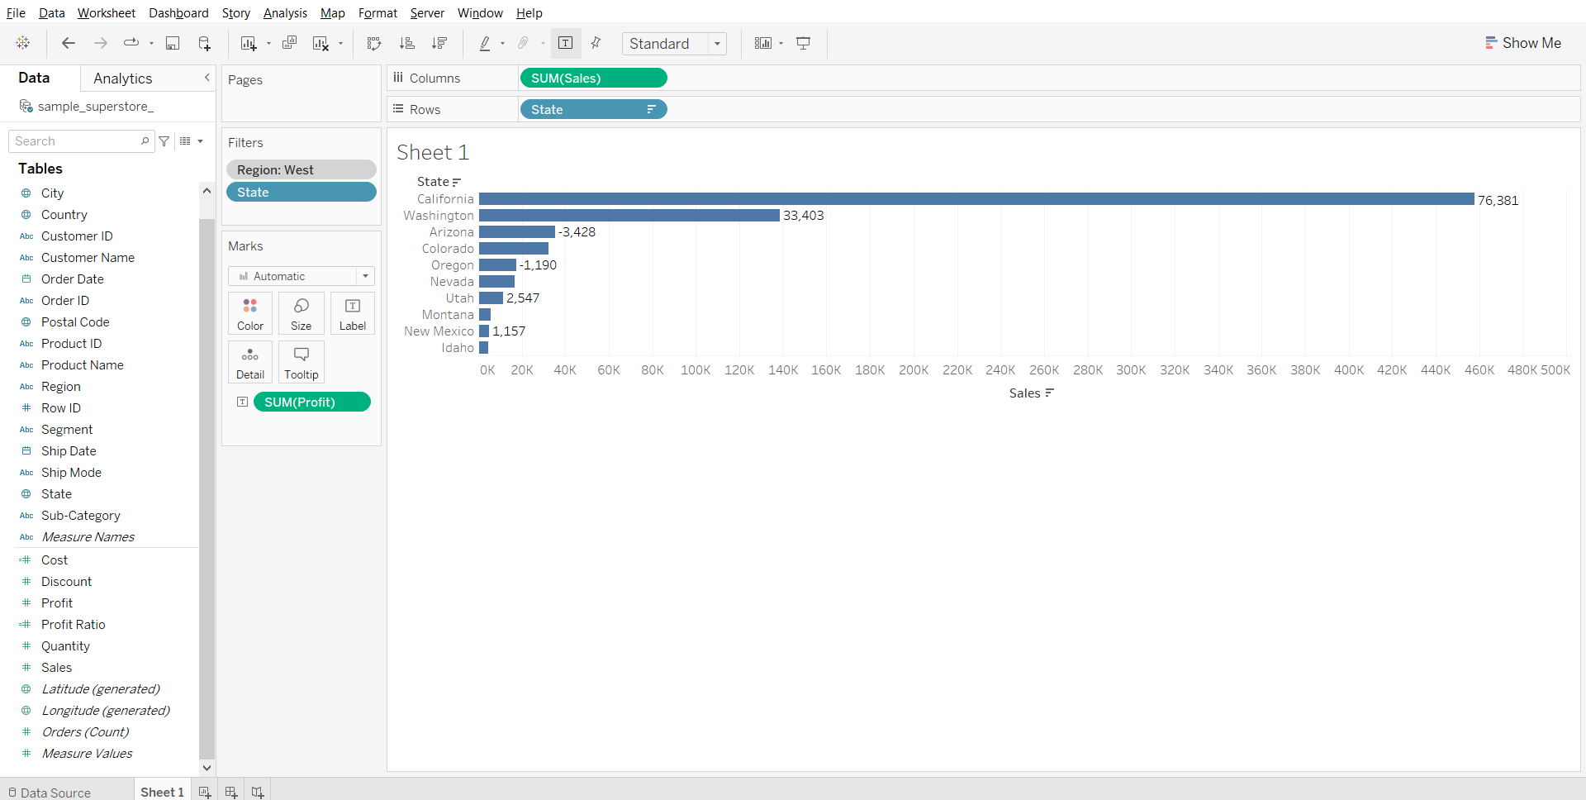Click the Add New Data Source icon

[x=204, y=43]
